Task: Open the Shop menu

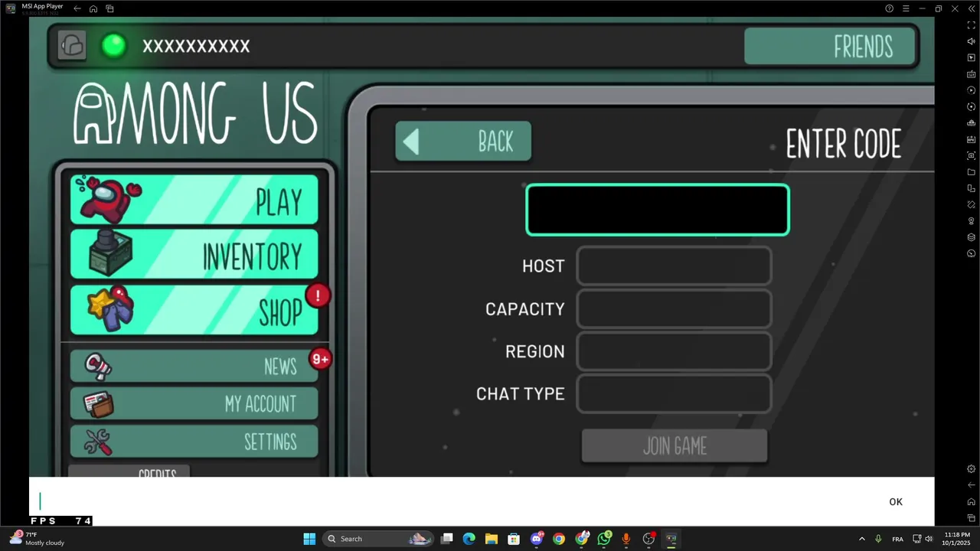Action: [x=194, y=310]
